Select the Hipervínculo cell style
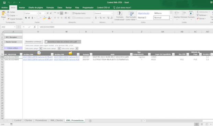This screenshot has height=126, width=213. click(144, 13)
